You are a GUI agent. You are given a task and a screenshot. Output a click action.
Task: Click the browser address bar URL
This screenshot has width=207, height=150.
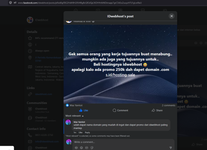coord(80,3)
